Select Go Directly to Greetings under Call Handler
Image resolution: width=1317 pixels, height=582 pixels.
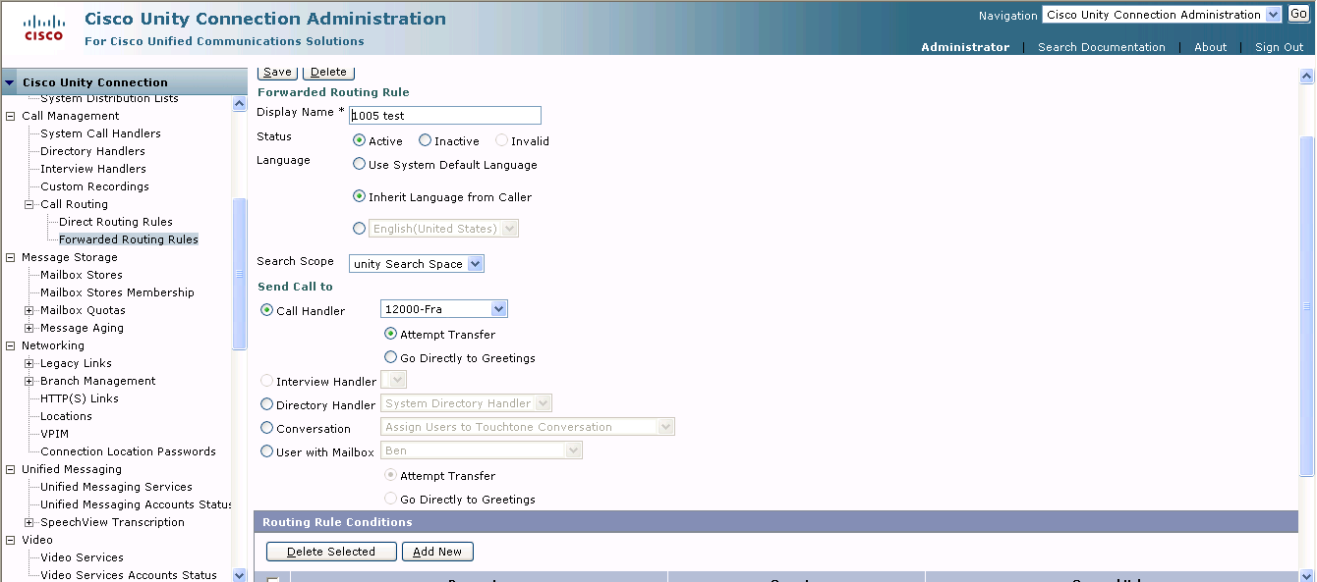pos(390,357)
